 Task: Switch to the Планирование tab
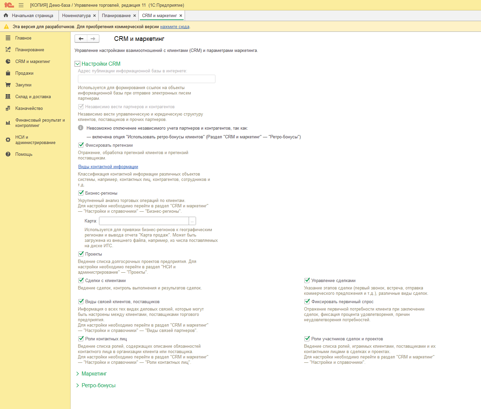click(x=116, y=16)
